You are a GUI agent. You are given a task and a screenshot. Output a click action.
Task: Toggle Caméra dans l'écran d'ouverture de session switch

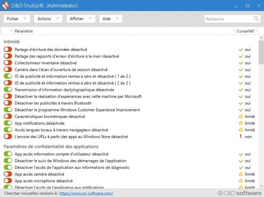pyautogui.click(x=8, y=70)
